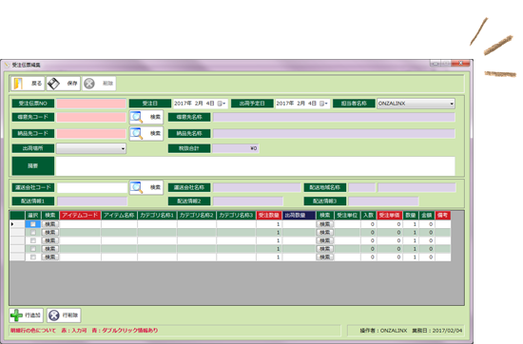This screenshot has width=523, height=344.
Task: Click the grayed-out delete icon in toolbar
Action: 89,84
